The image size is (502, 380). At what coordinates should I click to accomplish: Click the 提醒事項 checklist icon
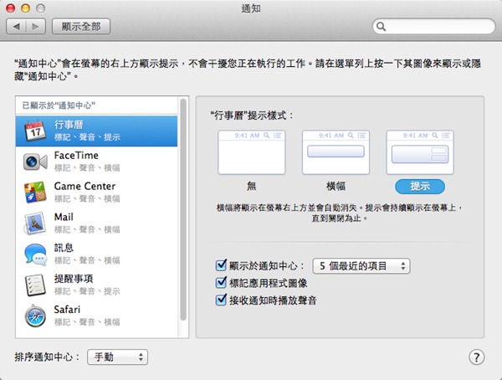pyautogui.click(x=35, y=285)
